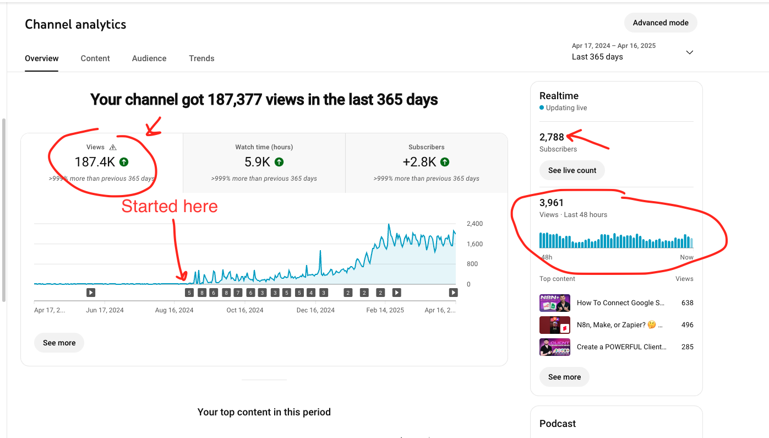
Task: Click See live count
Action: 572,170
